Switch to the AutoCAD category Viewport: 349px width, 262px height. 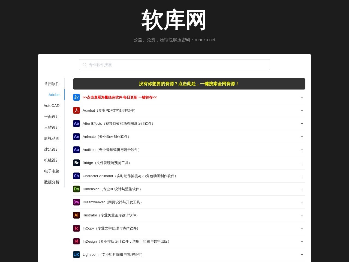click(52, 106)
